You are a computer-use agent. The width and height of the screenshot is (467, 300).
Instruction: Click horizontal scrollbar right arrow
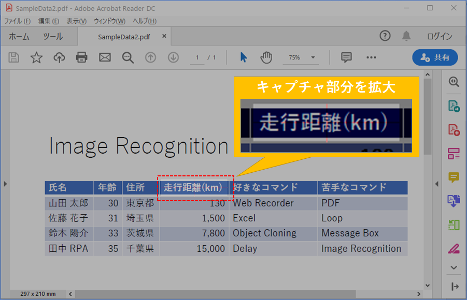tap(419, 294)
